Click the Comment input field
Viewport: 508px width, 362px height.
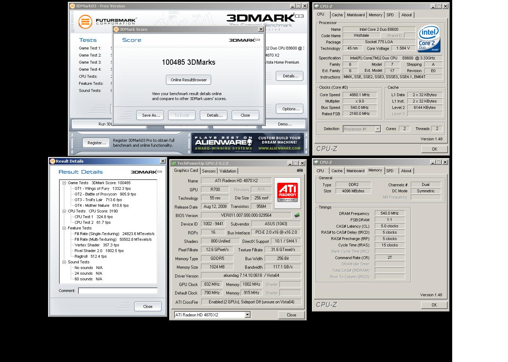coord(118,291)
